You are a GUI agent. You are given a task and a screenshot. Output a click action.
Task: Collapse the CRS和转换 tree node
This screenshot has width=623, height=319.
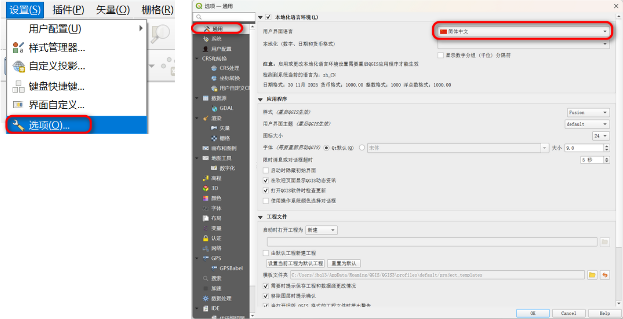click(197, 59)
